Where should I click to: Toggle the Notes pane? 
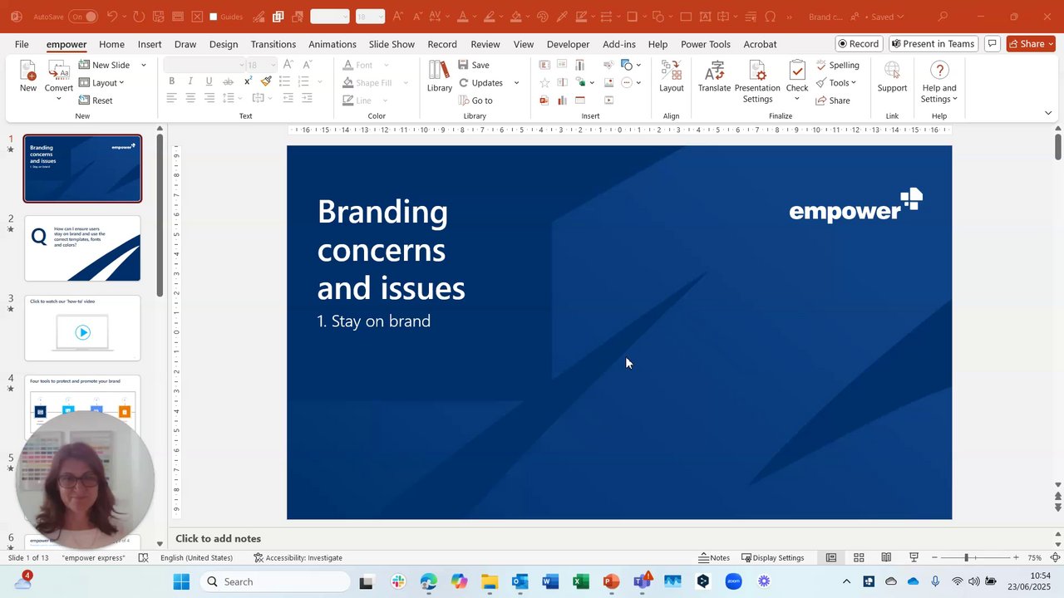(x=713, y=557)
